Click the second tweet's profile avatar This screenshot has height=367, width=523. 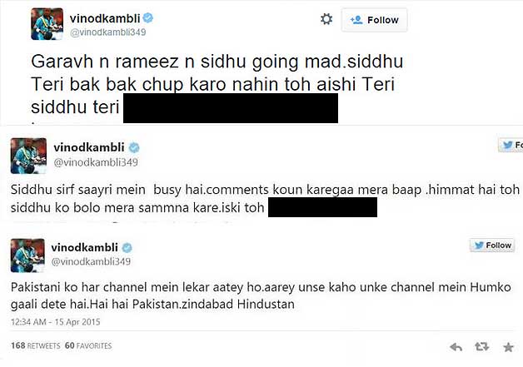click(x=28, y=156)
